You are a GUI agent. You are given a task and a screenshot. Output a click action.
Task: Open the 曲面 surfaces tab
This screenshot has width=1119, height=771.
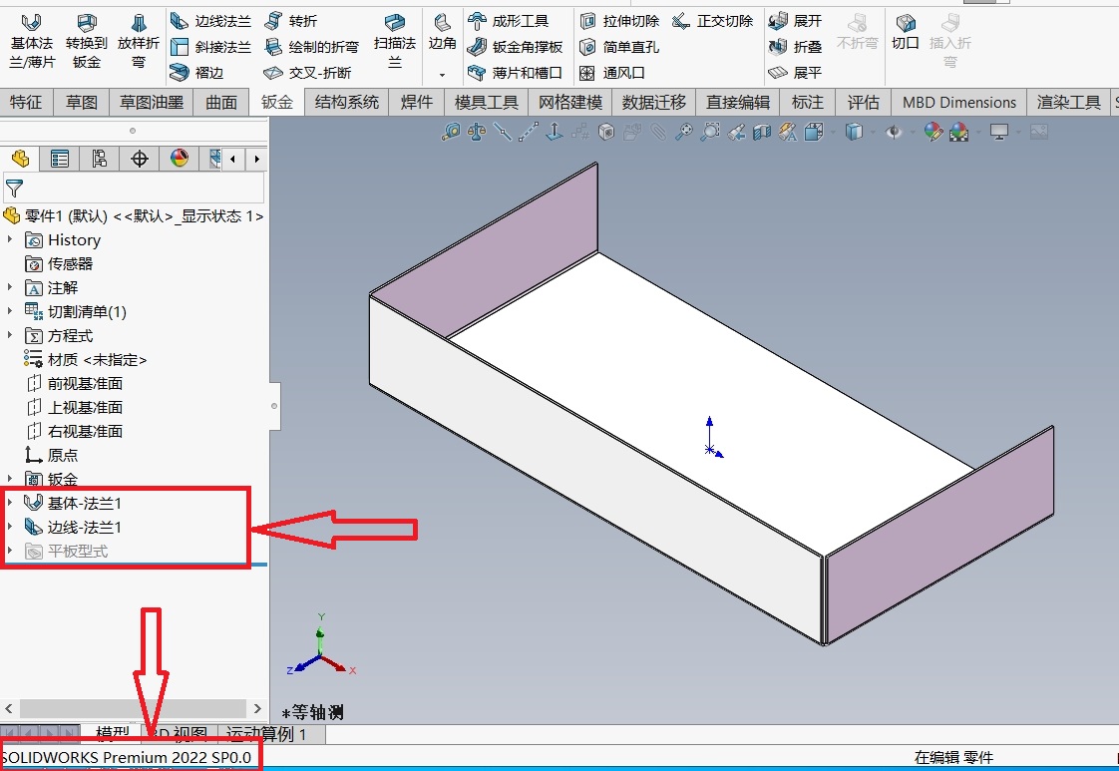221,102
